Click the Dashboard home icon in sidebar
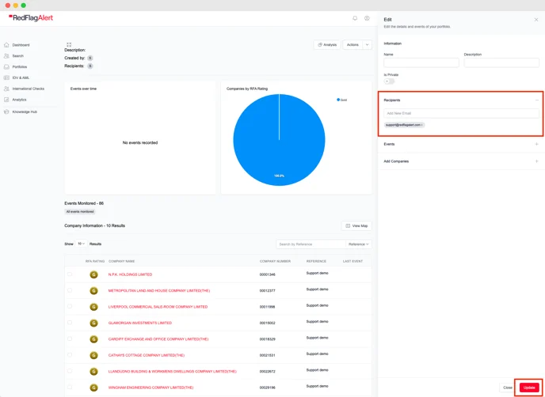This screenshot has height=397, width=545. [6, 45]
